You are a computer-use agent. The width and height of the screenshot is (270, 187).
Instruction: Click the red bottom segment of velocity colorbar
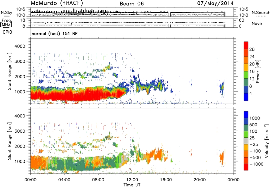click(x=246, y=167)
